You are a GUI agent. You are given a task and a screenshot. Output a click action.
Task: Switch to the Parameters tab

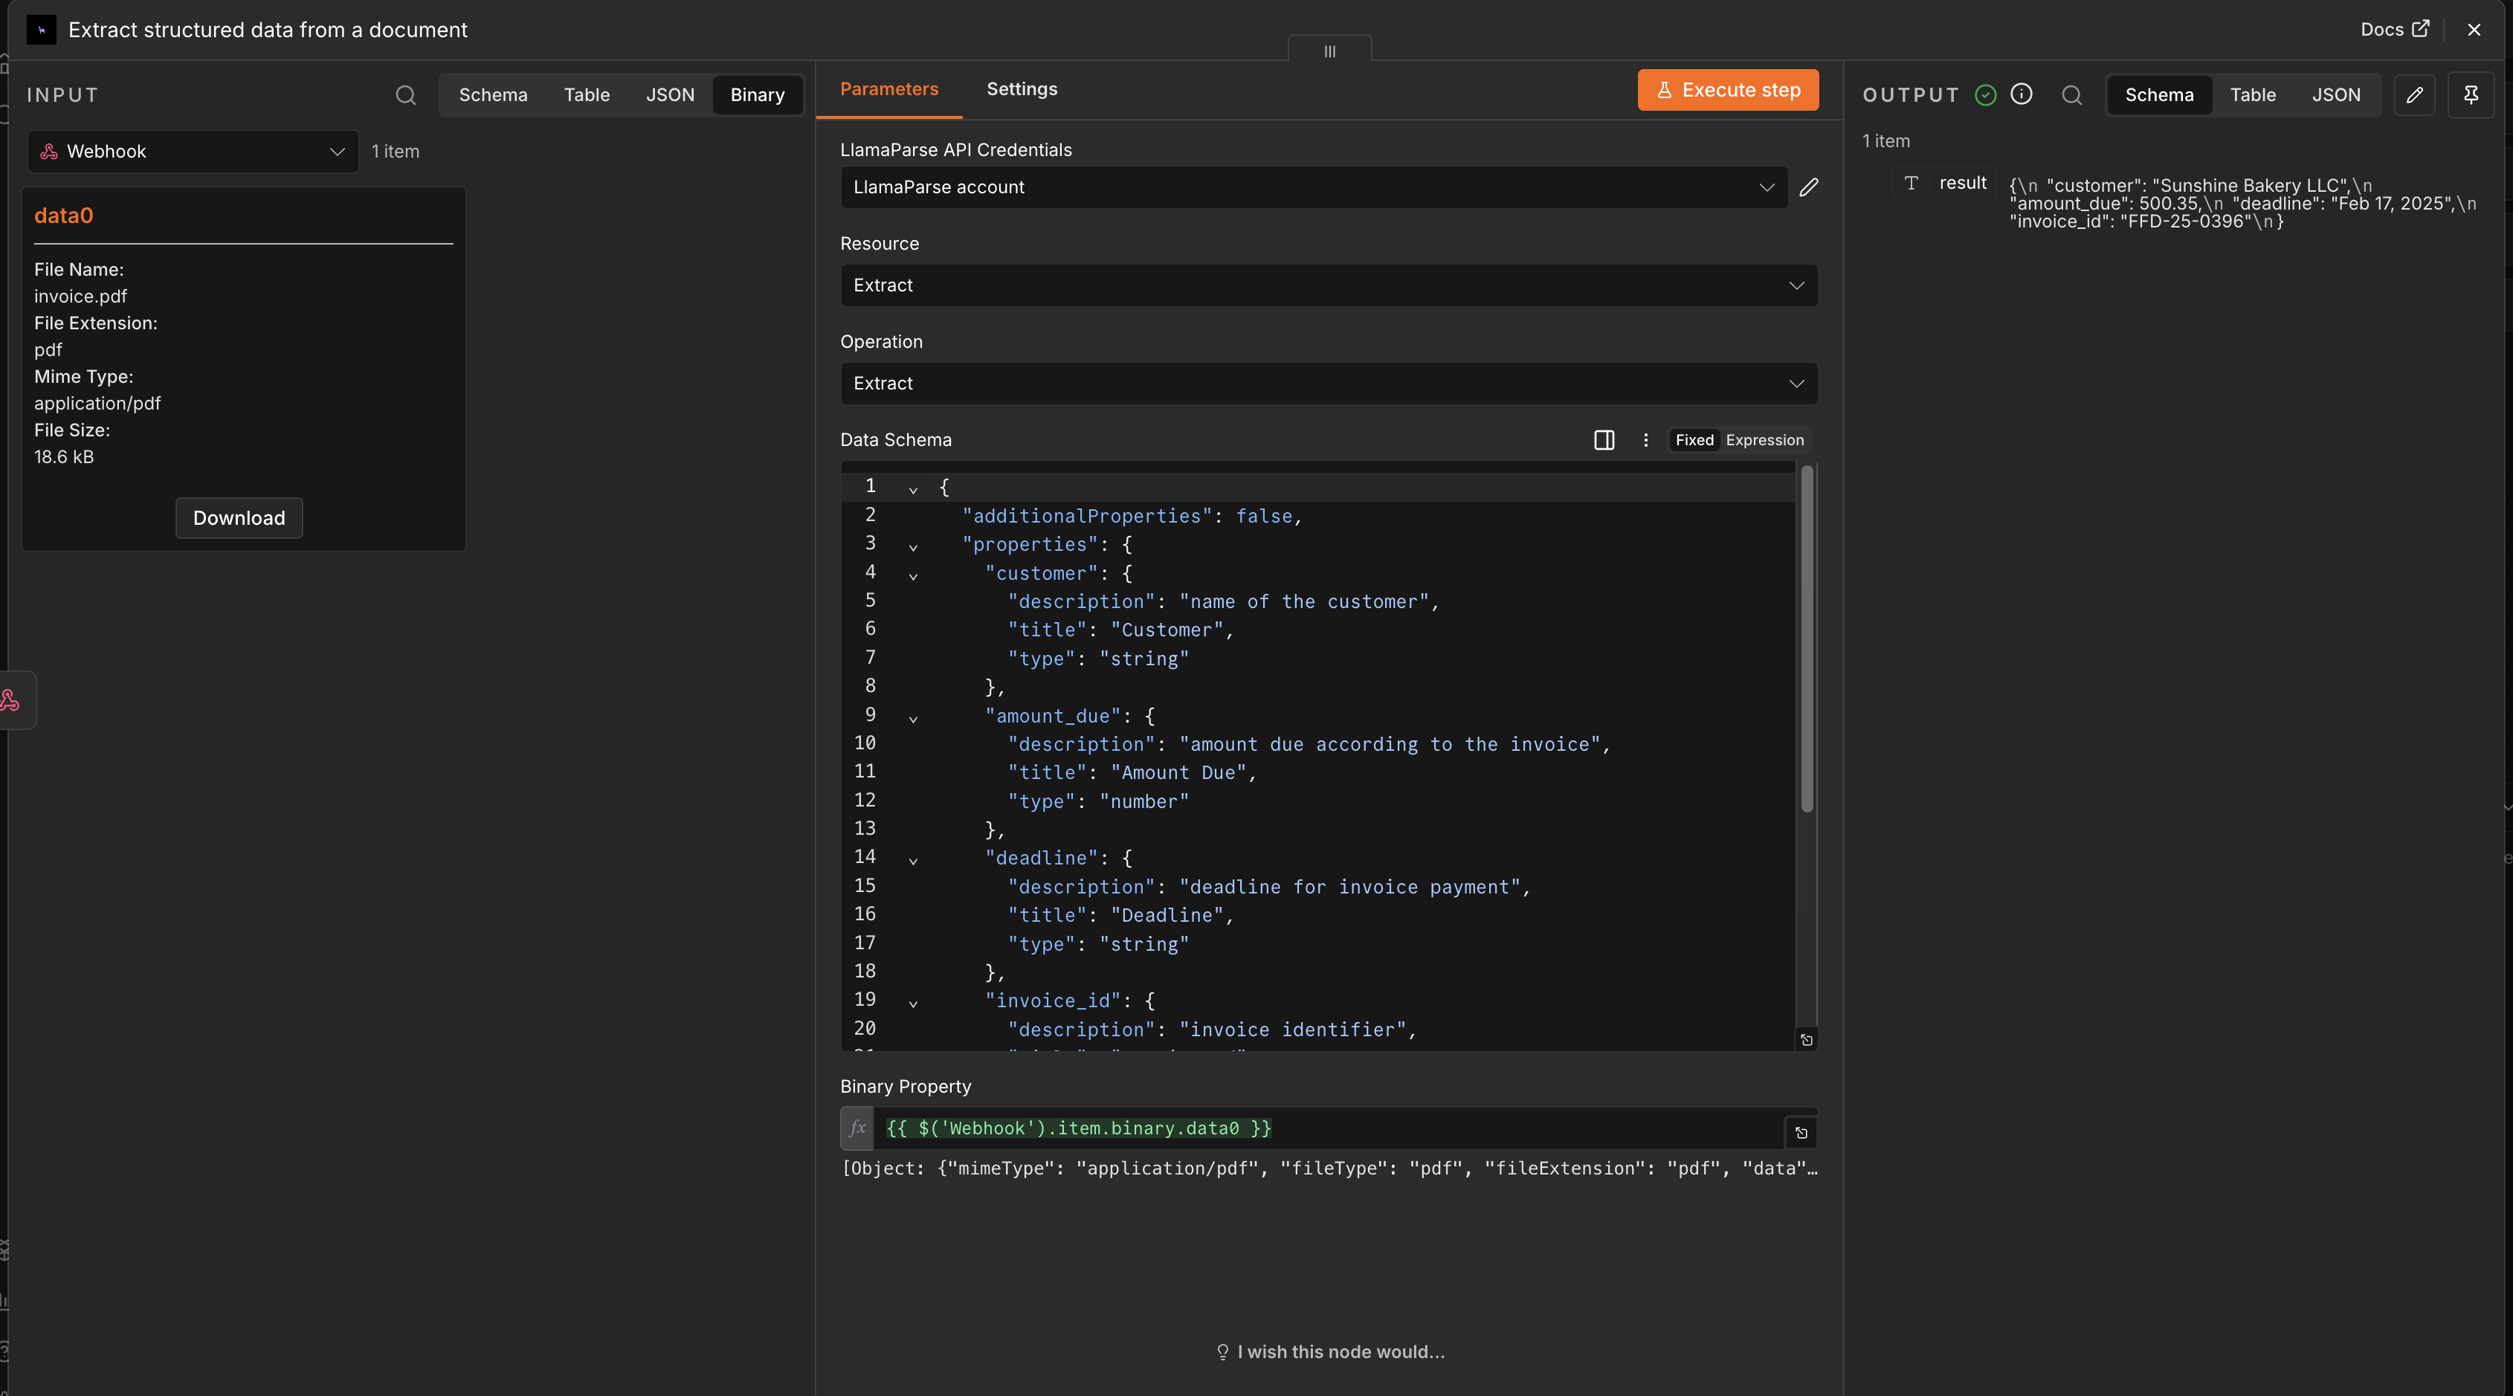pos(888,88)
